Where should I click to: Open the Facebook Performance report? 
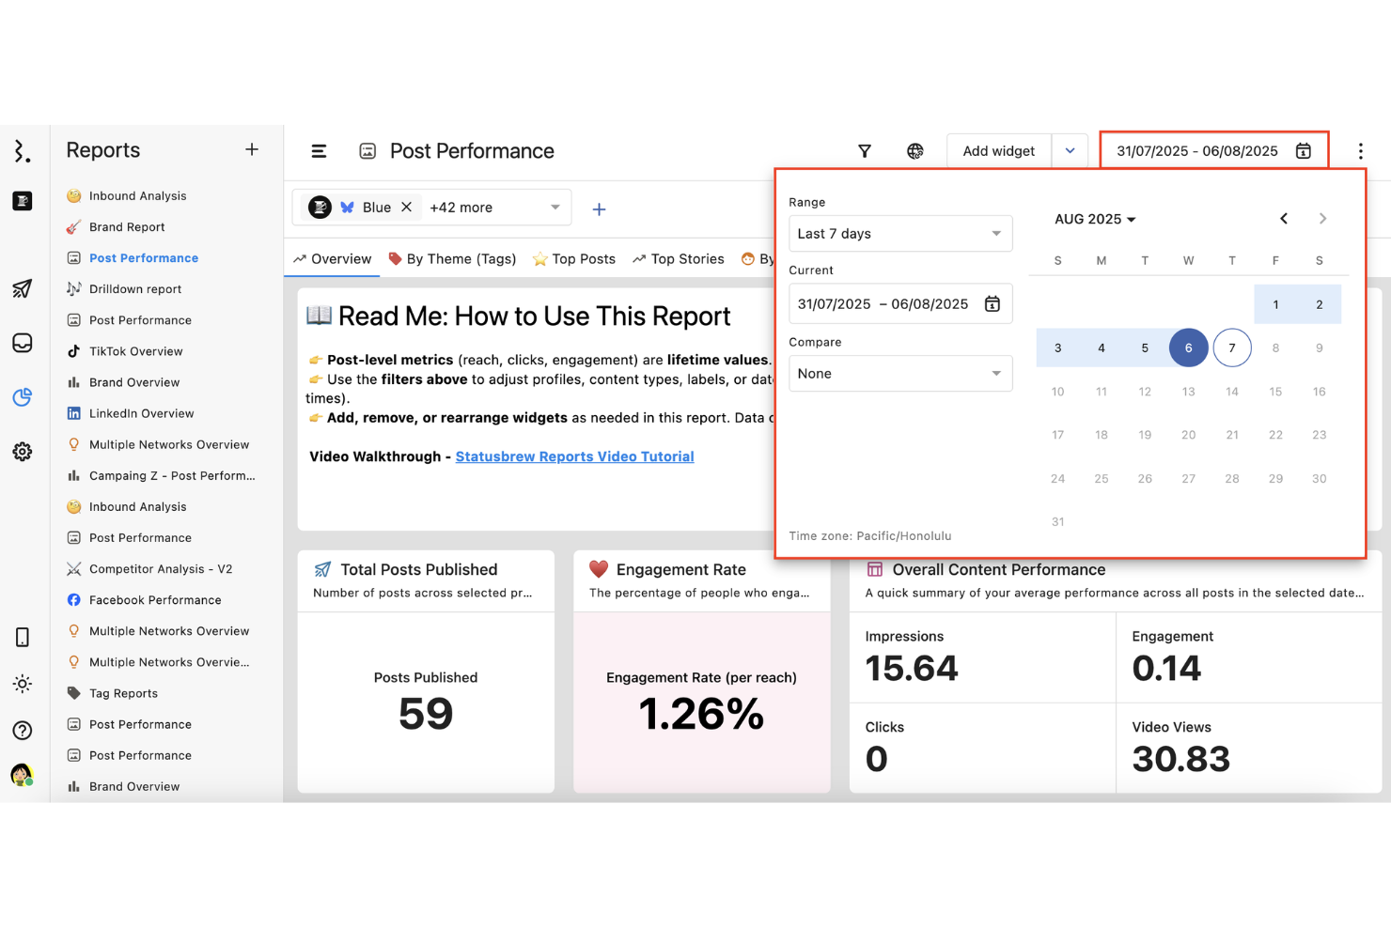[155, 600]
